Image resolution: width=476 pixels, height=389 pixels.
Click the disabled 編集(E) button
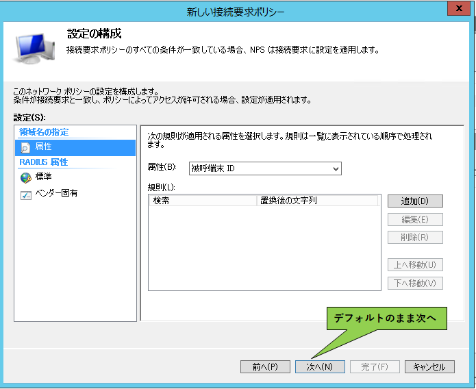(x=415, y=220)
